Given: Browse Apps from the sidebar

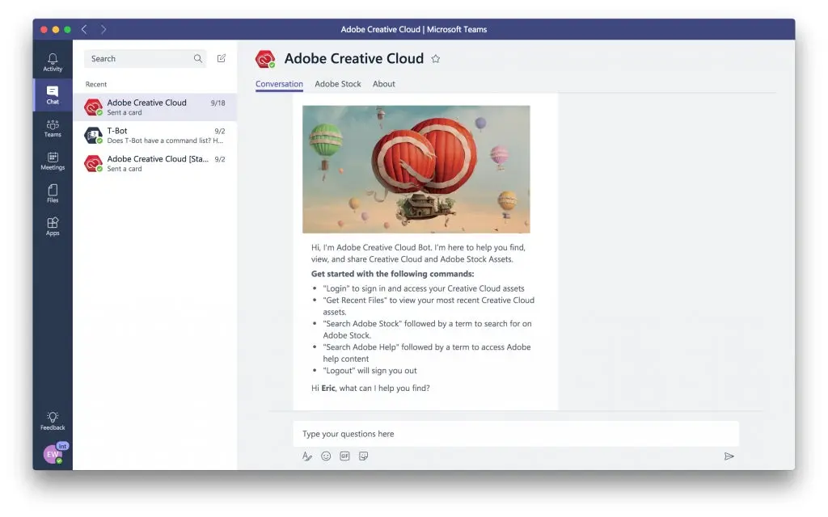Looking at the screenshot, I should pyautogui.click(x=52, y=226).
